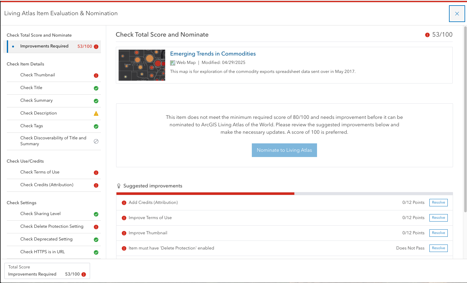Click the lightbulb icon beside Suggested improvements

(x=119, y=186)
